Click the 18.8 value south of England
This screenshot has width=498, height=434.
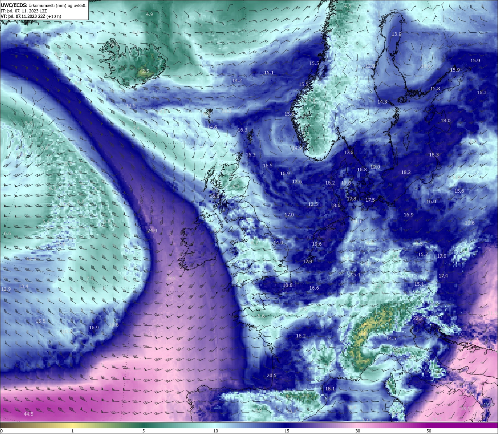[288, 285]
